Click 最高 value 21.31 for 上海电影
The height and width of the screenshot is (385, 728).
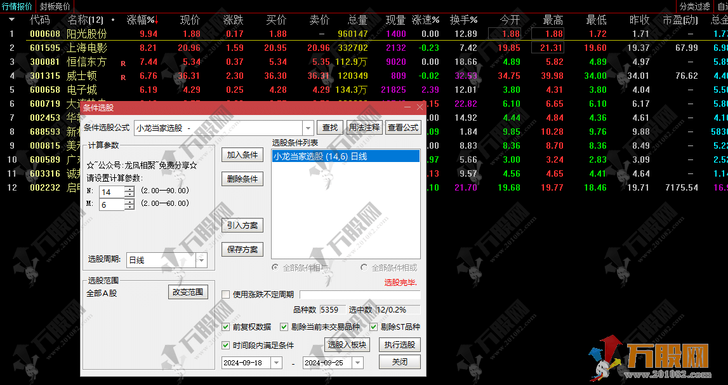(x=548, y=48)
